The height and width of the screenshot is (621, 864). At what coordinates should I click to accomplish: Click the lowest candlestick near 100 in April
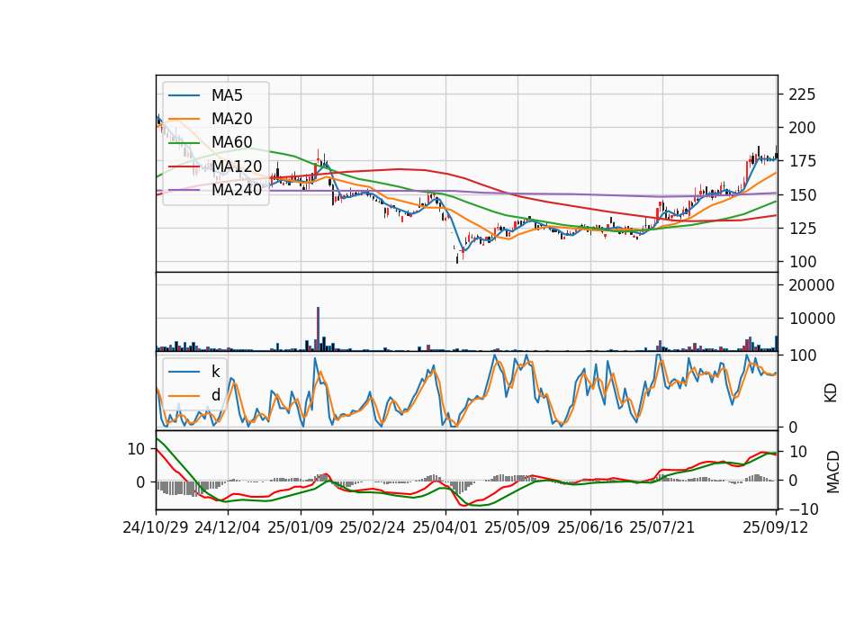[x=457, y=258]
